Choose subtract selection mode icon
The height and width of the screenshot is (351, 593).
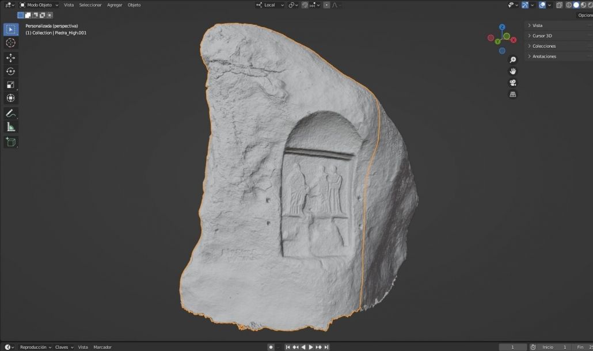point(35,15)
